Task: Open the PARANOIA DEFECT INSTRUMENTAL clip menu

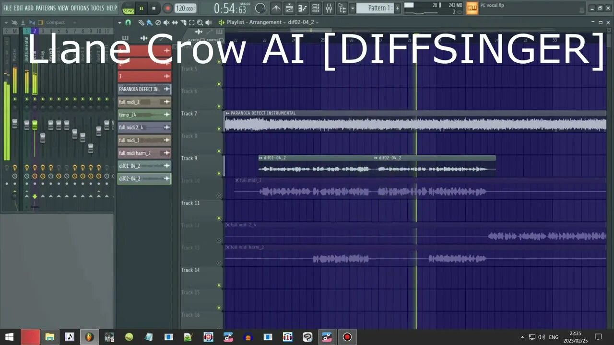Action: [x=228, y=113]
